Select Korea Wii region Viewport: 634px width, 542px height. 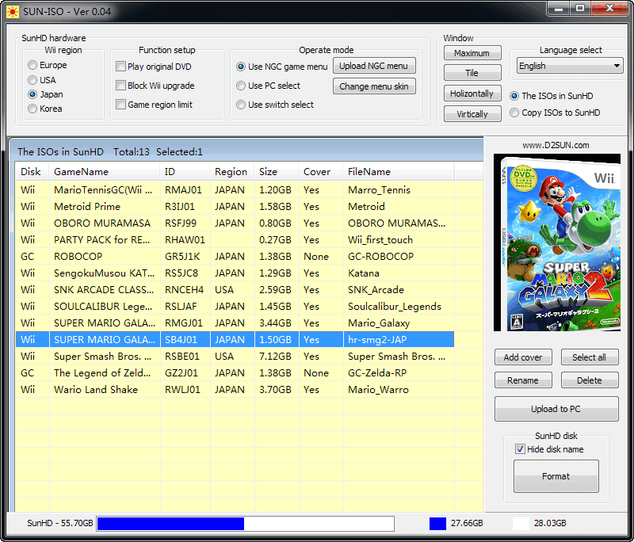(x=32, y=109)
